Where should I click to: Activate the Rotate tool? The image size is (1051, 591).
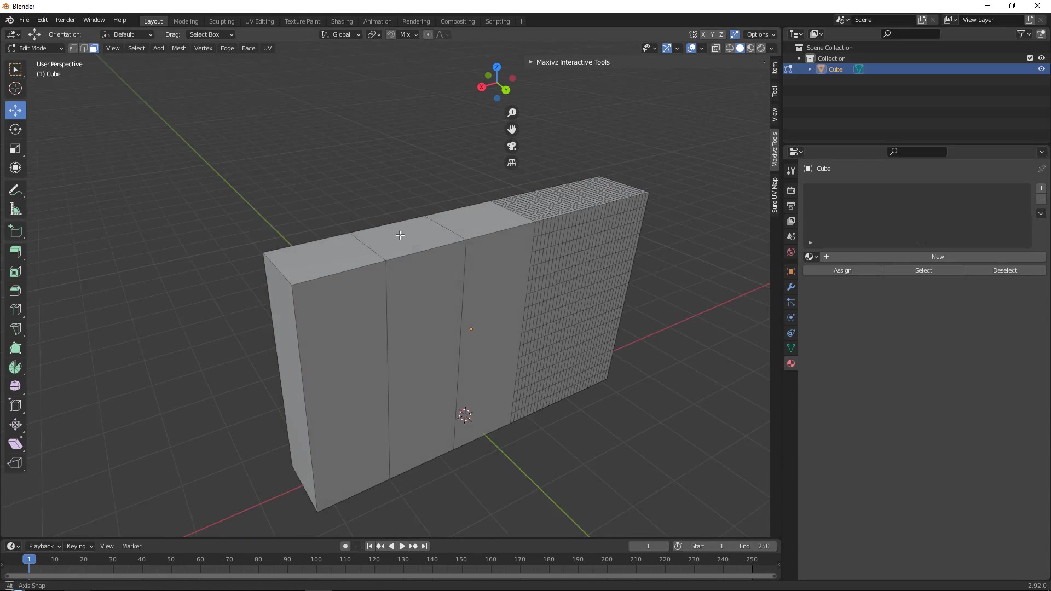click(15, 129)
